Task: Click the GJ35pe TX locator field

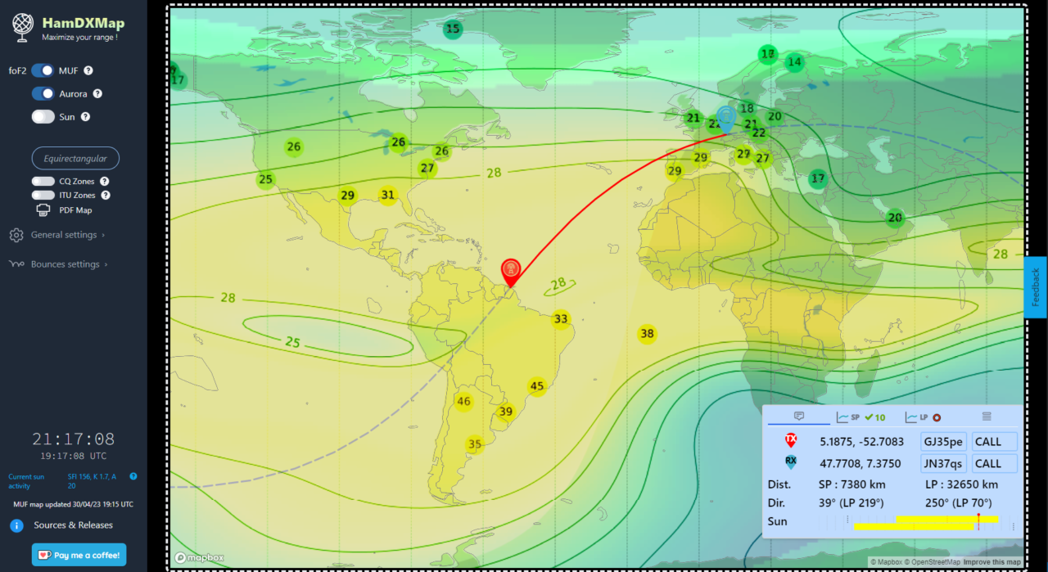Action: [x=943, y=442]
